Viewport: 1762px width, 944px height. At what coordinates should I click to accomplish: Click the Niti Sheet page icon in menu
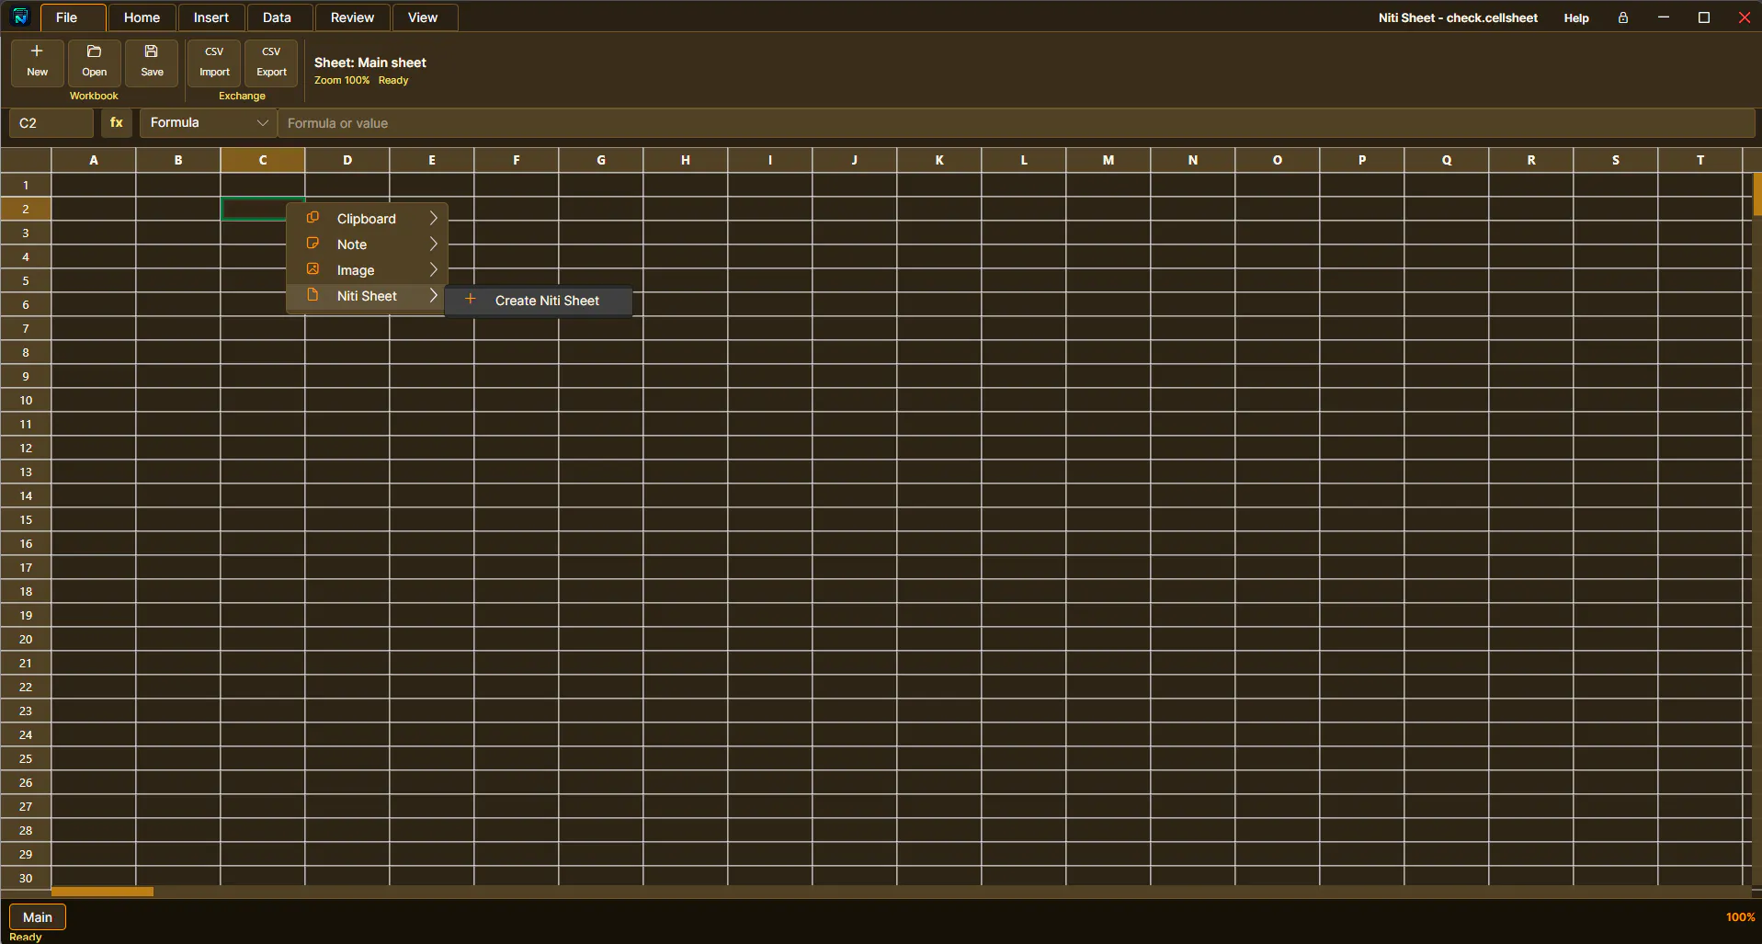313,295
